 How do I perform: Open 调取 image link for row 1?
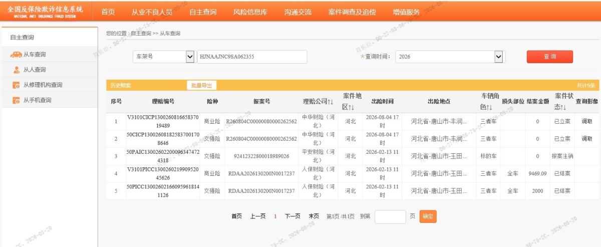point(586,121)
